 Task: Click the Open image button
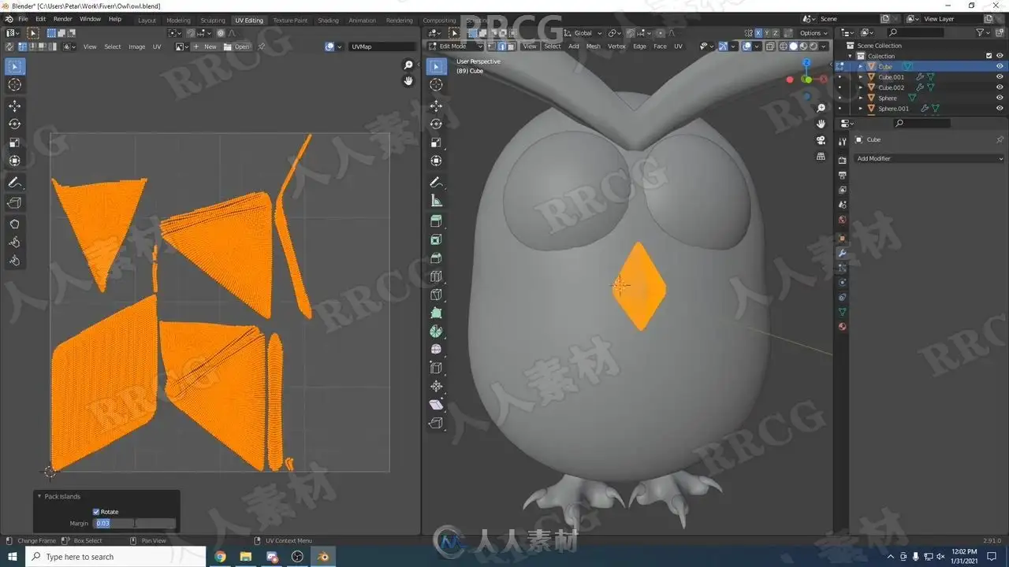point(237,46)
